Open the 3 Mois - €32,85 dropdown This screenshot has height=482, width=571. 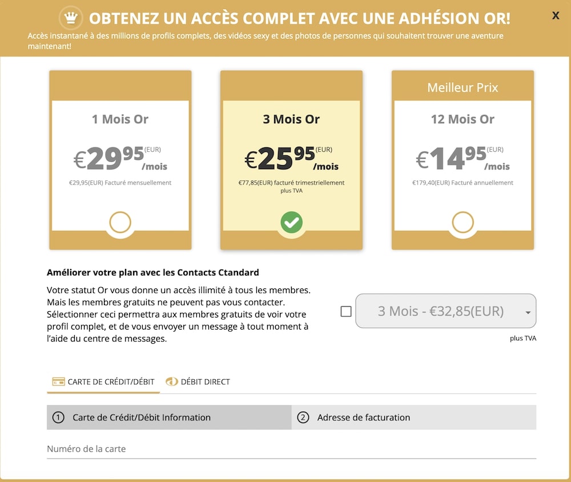pos(440,311)
